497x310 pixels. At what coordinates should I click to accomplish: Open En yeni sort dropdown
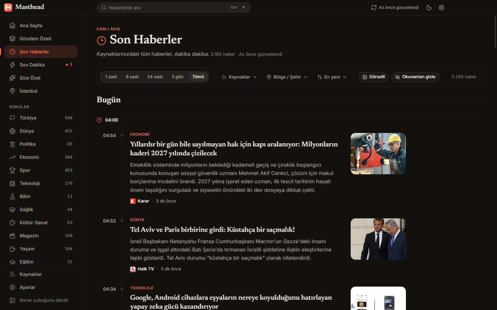(332, 77)
